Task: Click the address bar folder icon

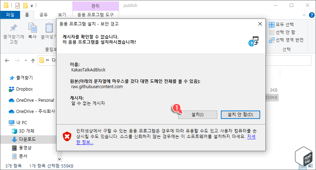Action: (41, 60)
